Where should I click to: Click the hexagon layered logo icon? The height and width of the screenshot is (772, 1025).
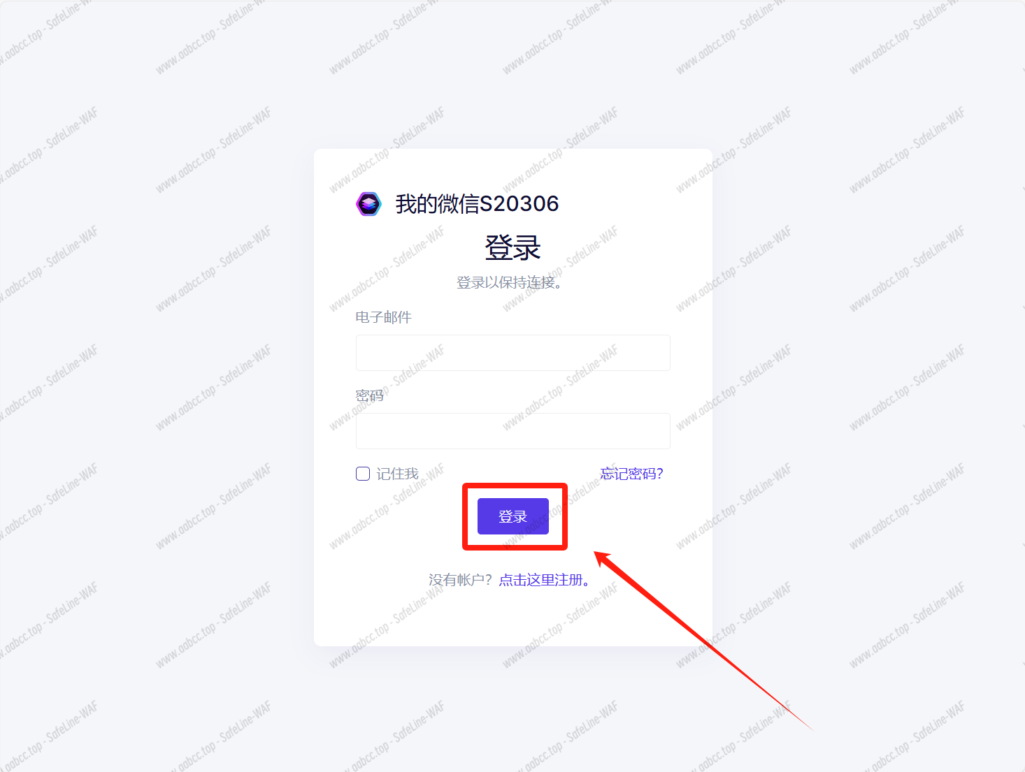(x=368, y=204)
